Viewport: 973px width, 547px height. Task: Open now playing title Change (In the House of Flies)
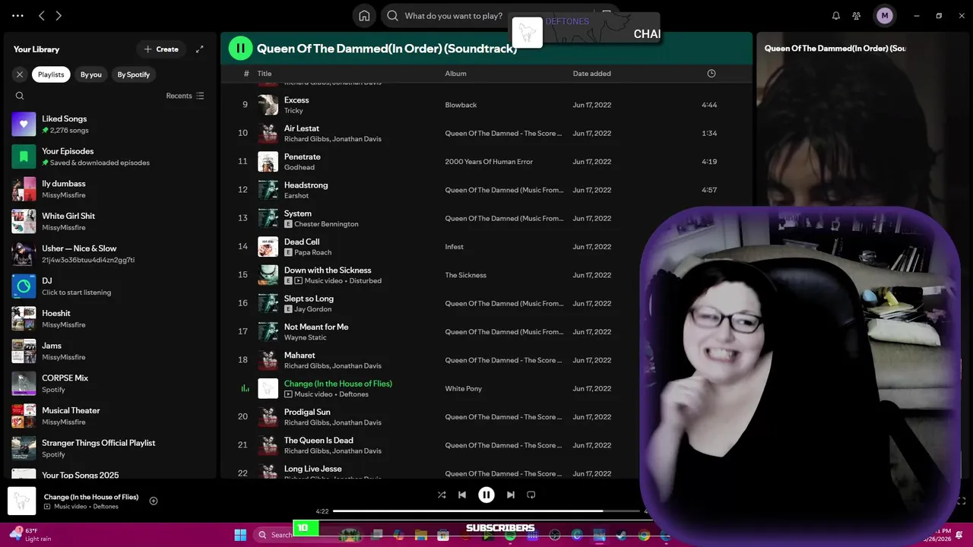91,497
